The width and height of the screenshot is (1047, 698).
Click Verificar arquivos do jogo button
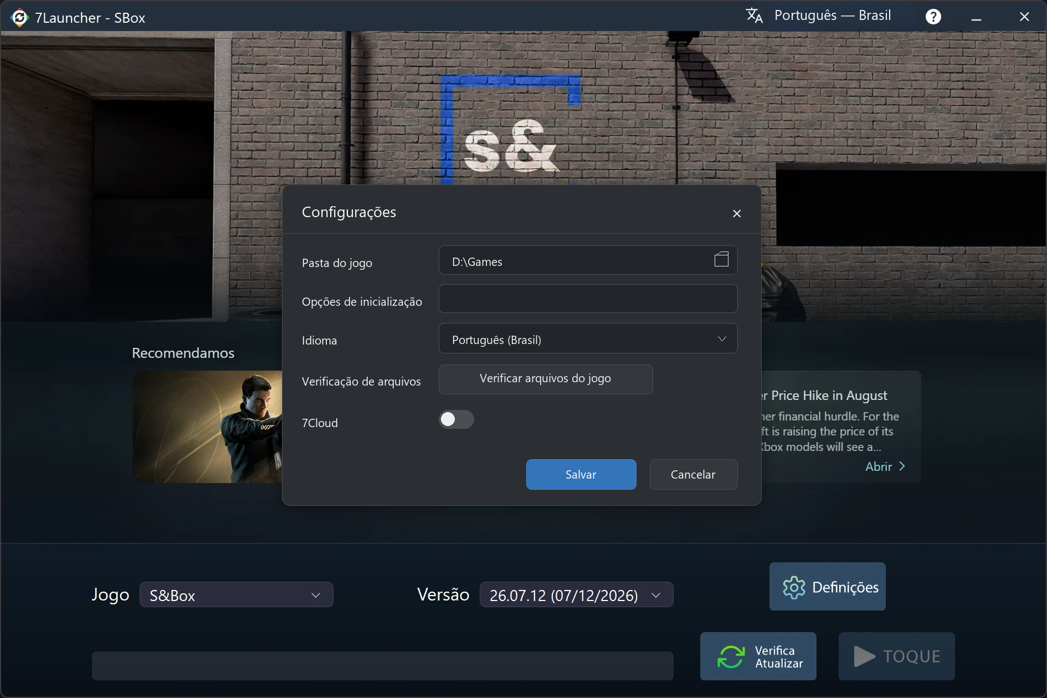point(546,379)
